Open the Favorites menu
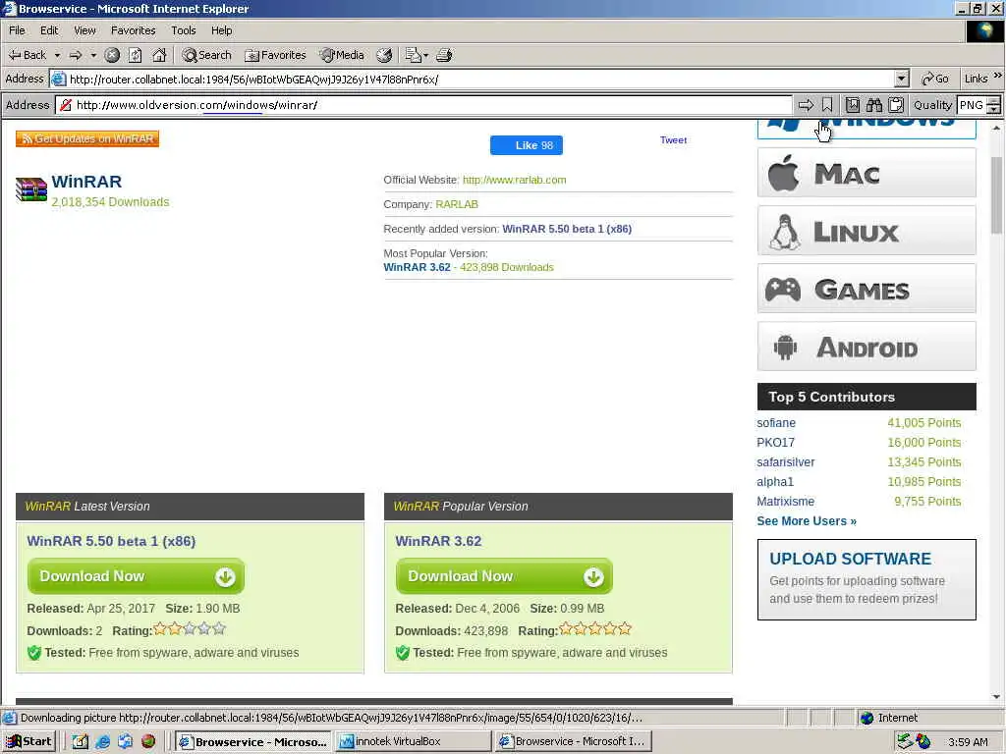 click(133, 30)
